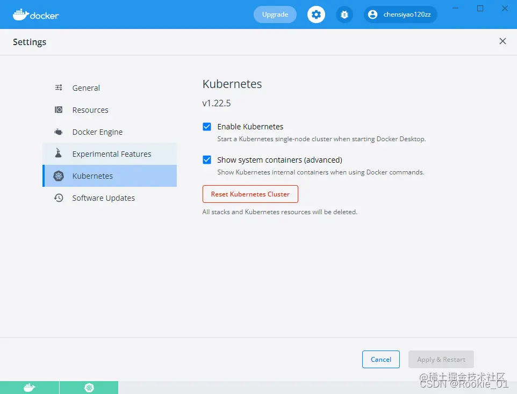Image resolution: width=517 pixels, height=394 pixels.
Task: Click the user avatar icon
Action: (x=372, y=14)
